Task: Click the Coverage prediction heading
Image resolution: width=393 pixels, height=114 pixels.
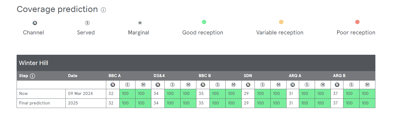Action: point(57,9)
